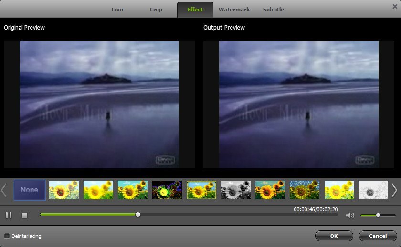Select the None effect thumbnail
Screen dimensions: 401x247
[x=30, y=190]
